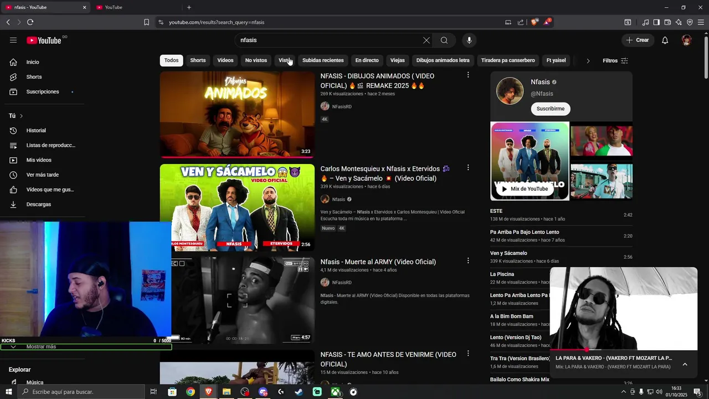Open more options for Dibujos Animados video
The width and height of the screenshot is (709, 399).
click(x=468, y=75)
